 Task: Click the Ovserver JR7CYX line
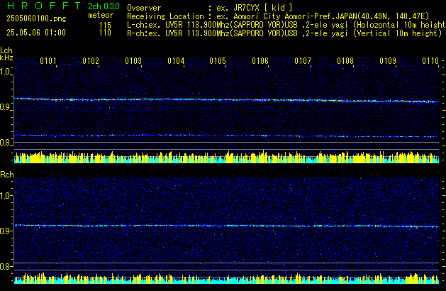pos(210,8)
